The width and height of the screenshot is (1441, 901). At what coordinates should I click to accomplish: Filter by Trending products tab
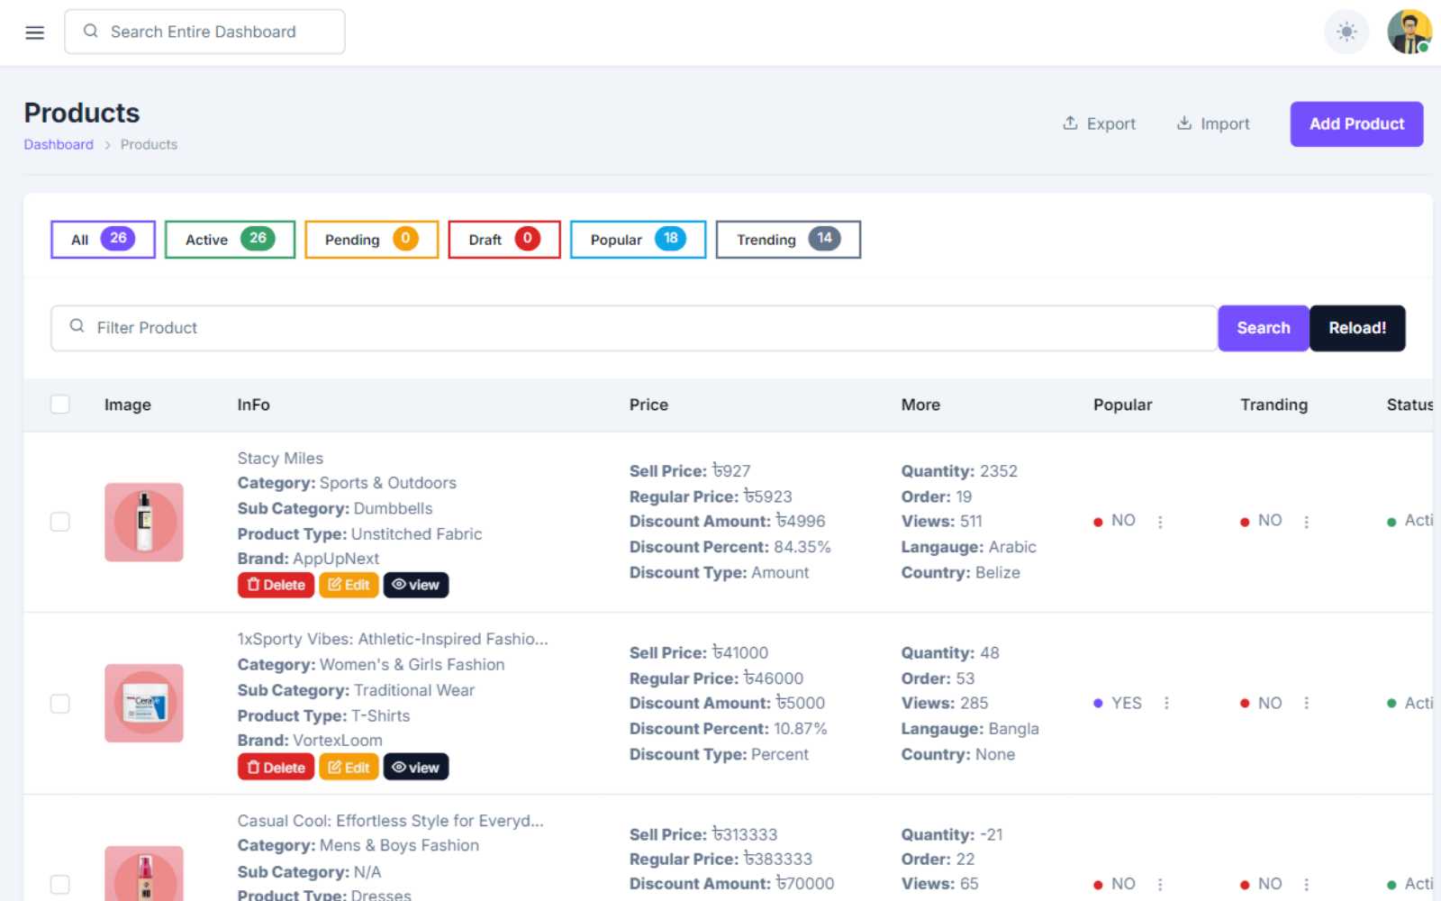788,240
